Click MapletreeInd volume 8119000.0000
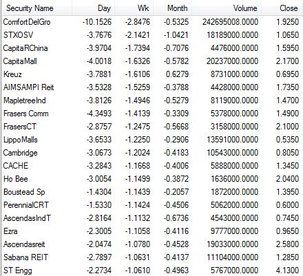Viewport: 303px width, 276px height. tap(234, 100)
